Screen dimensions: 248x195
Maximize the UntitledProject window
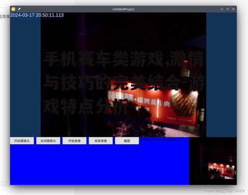pyautogui.click(x=228, y=9)
